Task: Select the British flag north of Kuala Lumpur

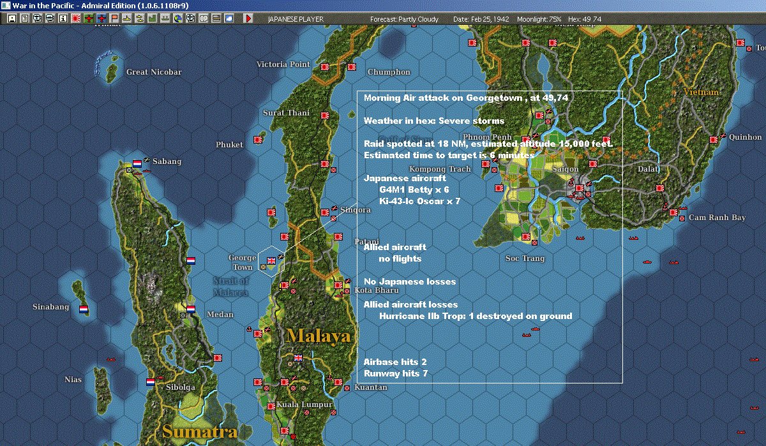Action: [298, 357]
